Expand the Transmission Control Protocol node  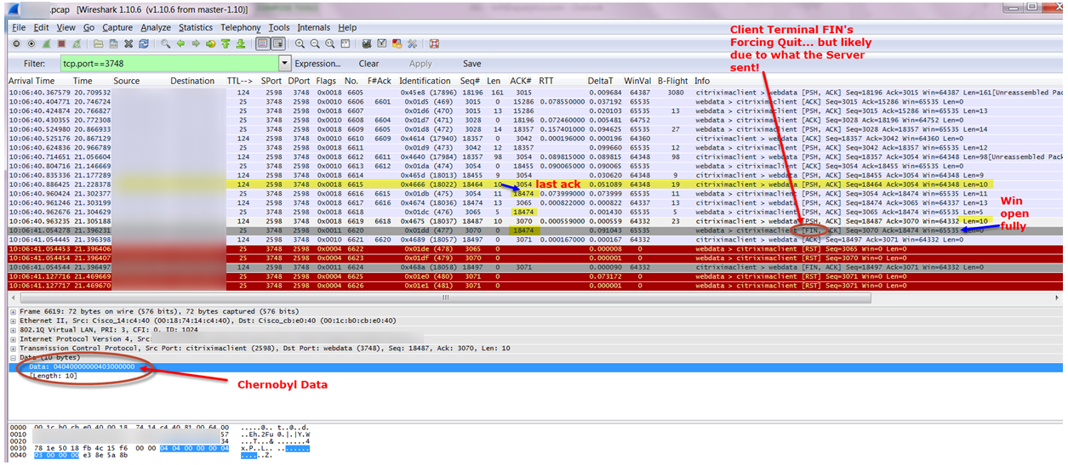[12, 349]
